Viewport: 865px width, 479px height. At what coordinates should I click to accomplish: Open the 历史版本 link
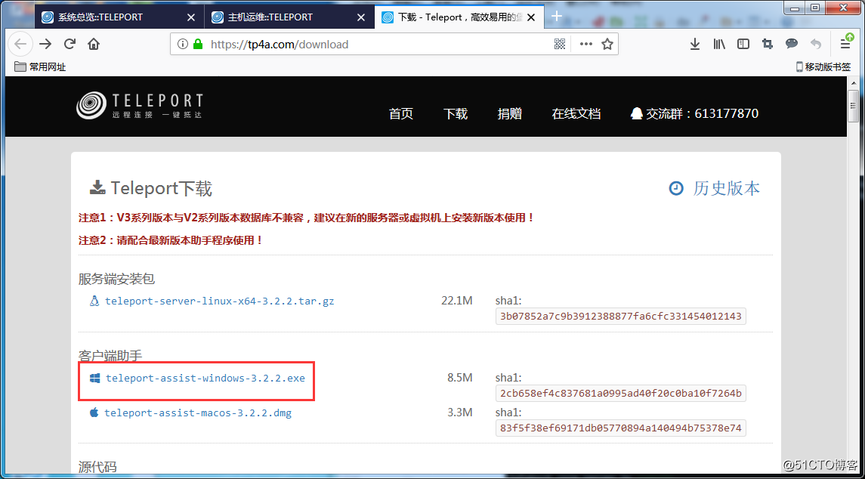pyautogui.click(x=727, y=189)
